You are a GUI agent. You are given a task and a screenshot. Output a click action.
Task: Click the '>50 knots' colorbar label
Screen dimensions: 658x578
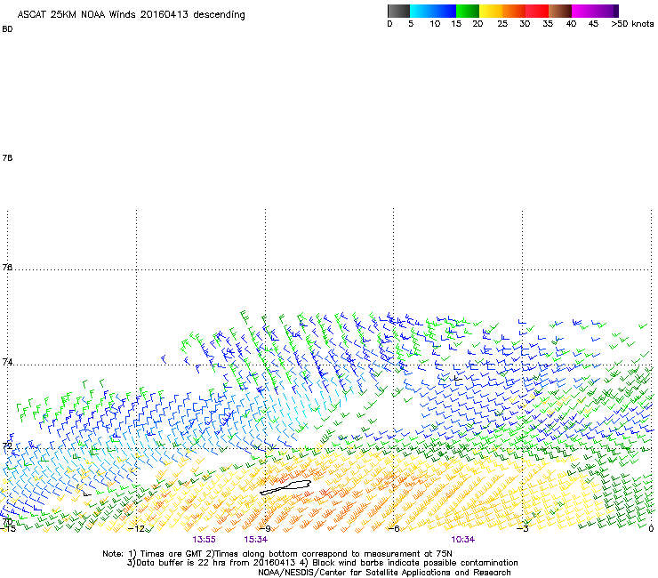pyautogui.click(x=632, y=24)
